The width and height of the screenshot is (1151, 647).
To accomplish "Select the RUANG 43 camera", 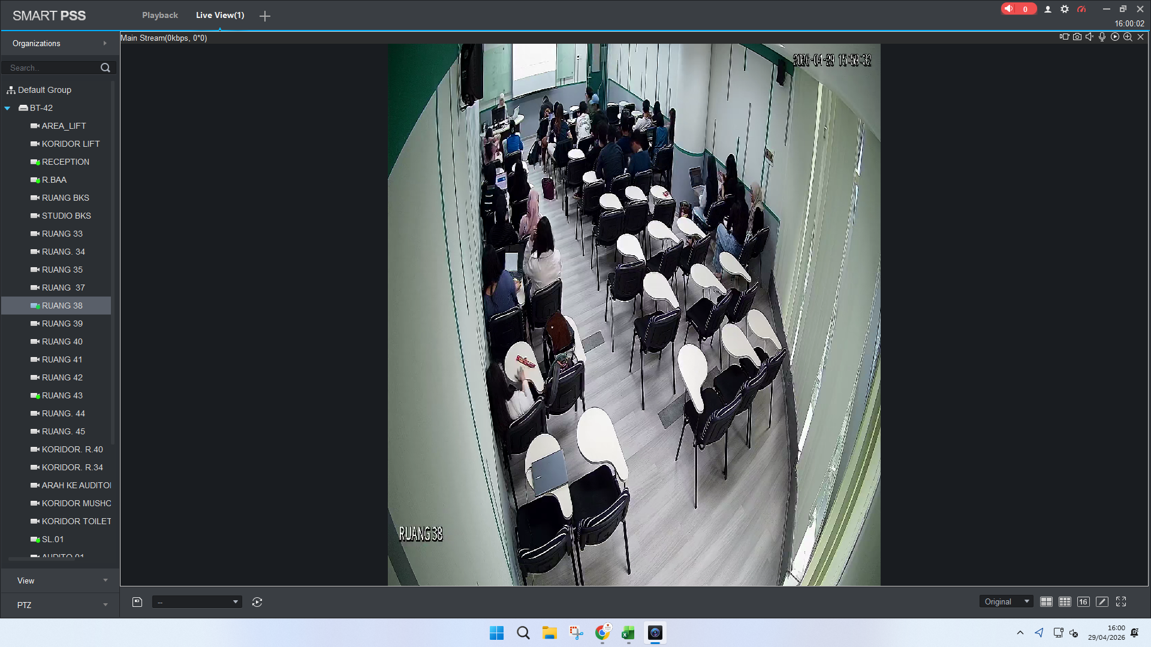I will pyautogui.click(x=62, y=395).
